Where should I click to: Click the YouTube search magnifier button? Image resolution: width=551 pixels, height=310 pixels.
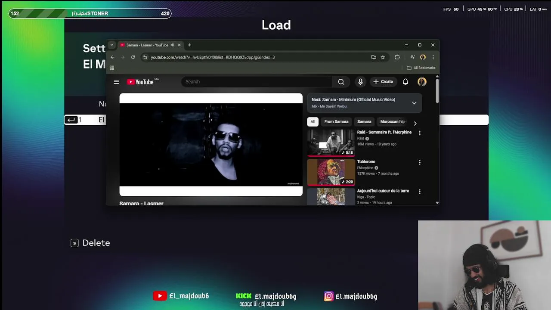coord(341,82)
